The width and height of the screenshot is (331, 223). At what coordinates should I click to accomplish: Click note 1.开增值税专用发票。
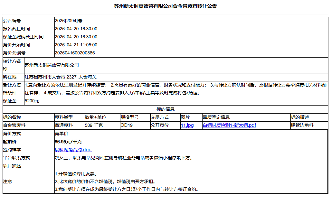[76, 174]
